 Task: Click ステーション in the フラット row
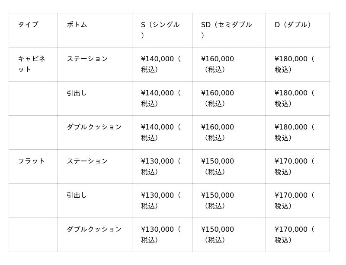(87, 161)
